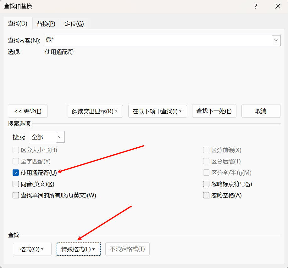This screenshot has width=288, height=268.
Task: Open 在以下项中查找 dropdown
Action: pos(158,111)
